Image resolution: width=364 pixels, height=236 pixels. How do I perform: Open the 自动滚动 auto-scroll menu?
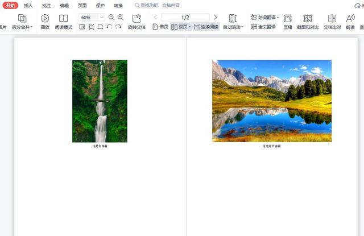pyautogui.click(x=233, y=27)
